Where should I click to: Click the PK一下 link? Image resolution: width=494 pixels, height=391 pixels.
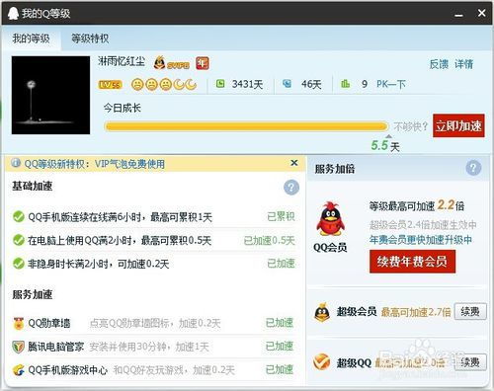point(391,84)
